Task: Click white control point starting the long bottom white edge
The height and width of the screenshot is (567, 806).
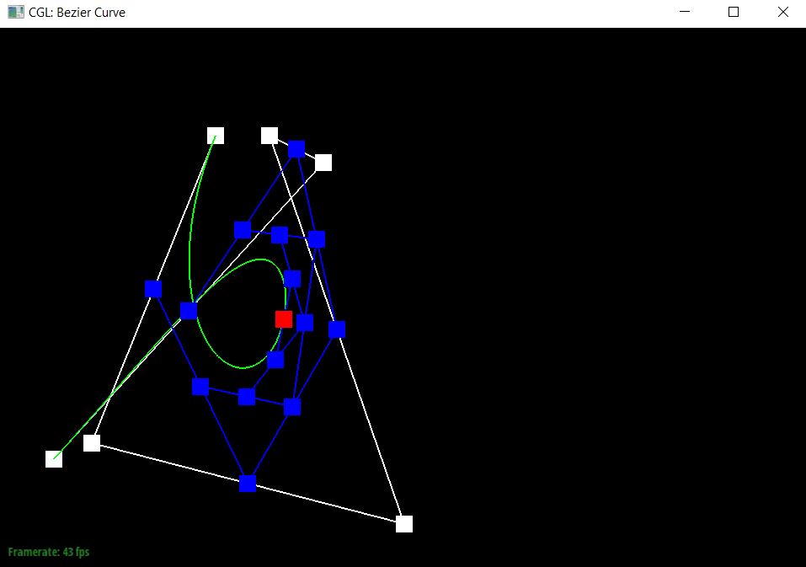Action: [x=92, y=442]
